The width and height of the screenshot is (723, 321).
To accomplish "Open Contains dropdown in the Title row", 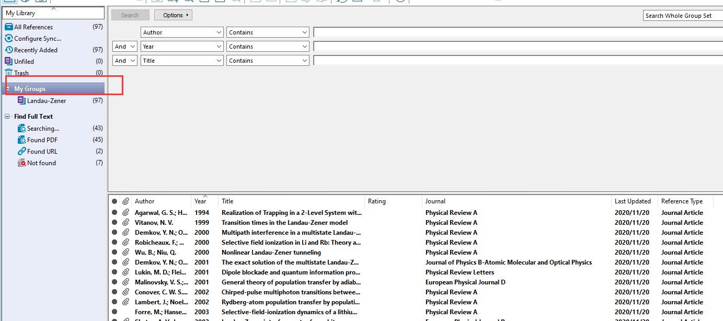I will click(268, 61).
